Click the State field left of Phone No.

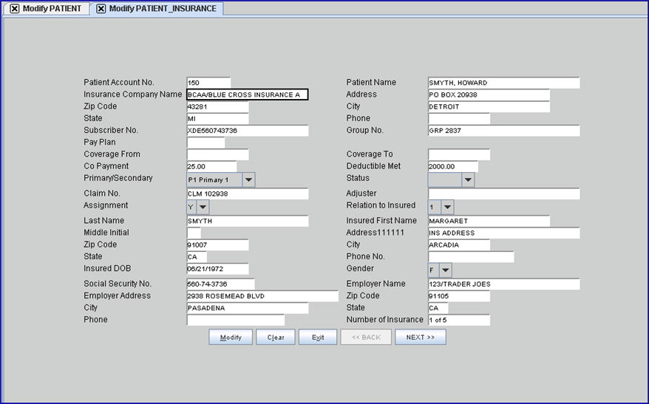pyautogui.click(x=197, y=257)
